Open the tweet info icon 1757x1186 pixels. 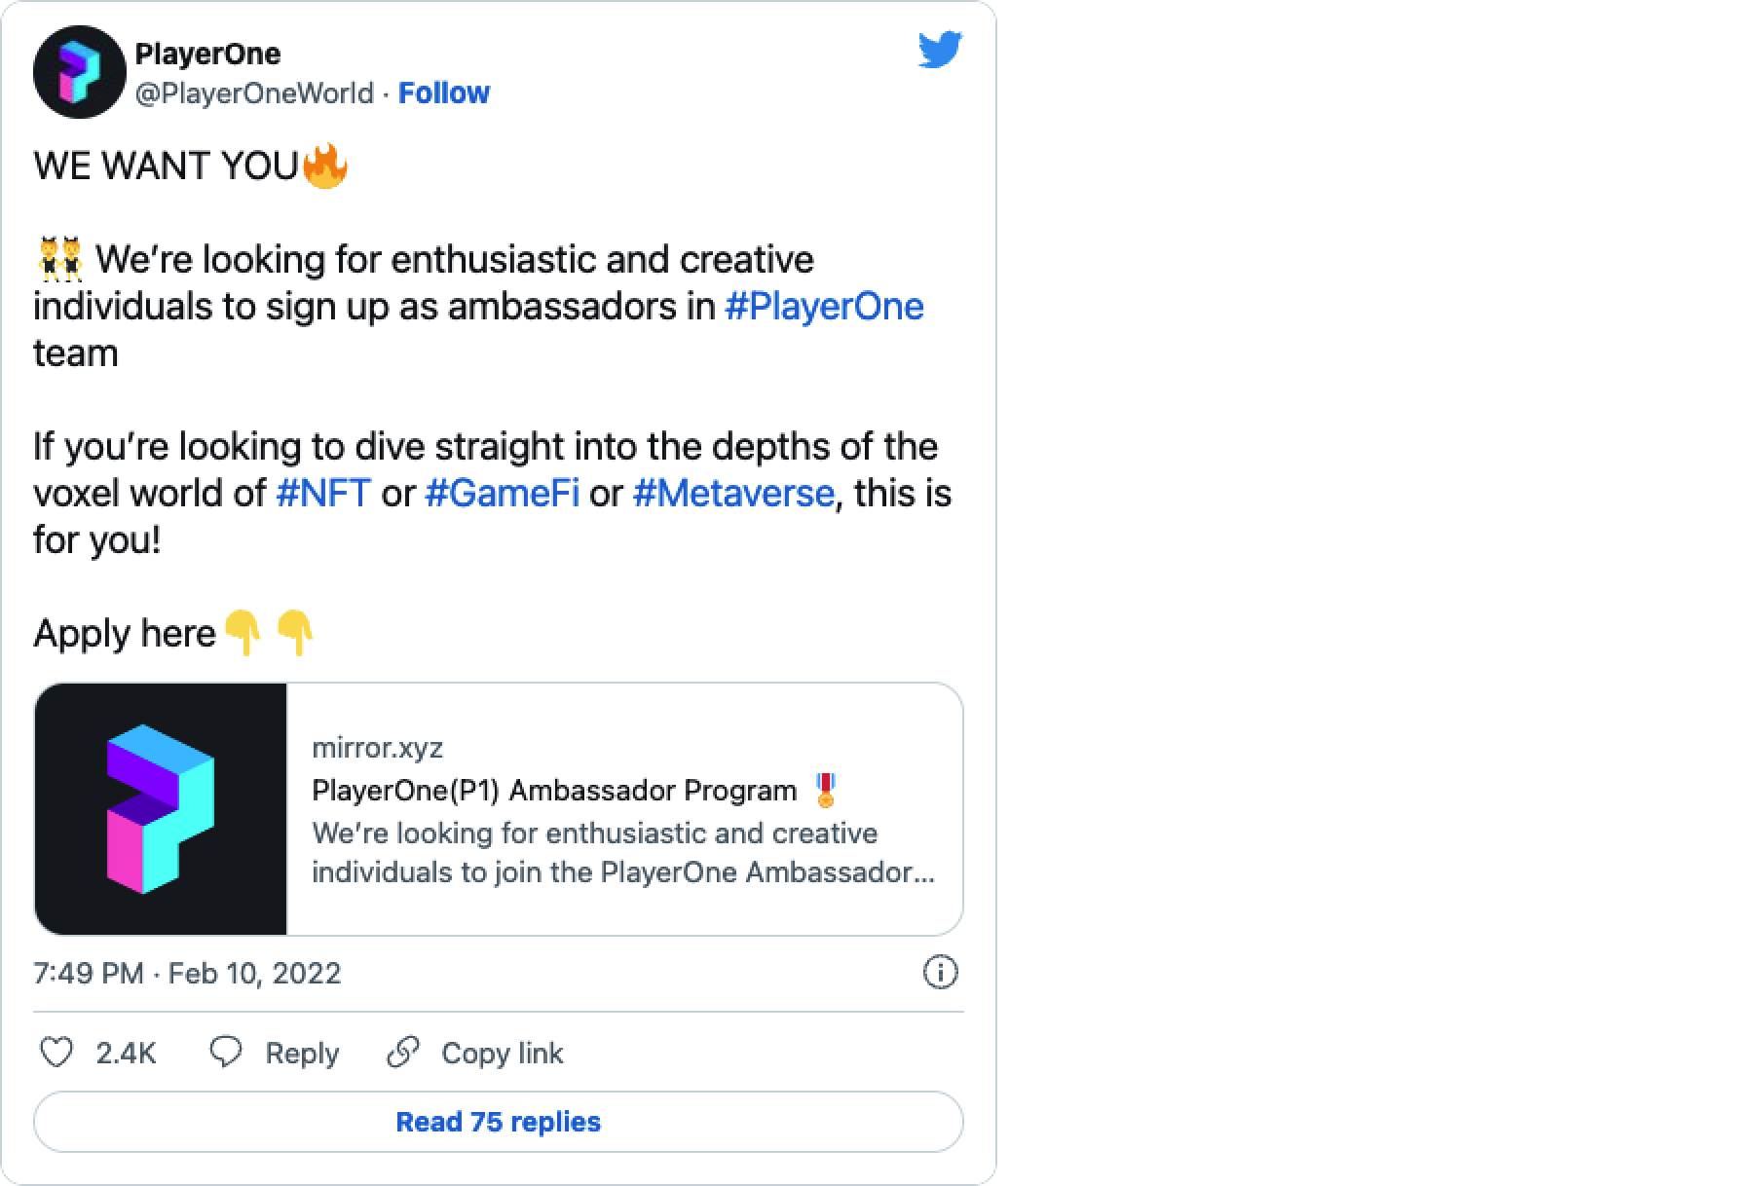[940, 972]
